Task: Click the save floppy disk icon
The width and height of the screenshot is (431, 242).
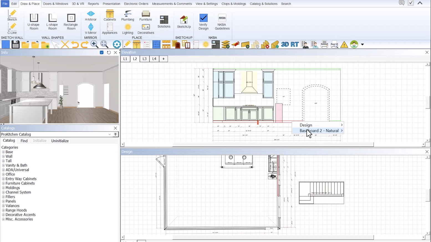Action: click(16, 44)
